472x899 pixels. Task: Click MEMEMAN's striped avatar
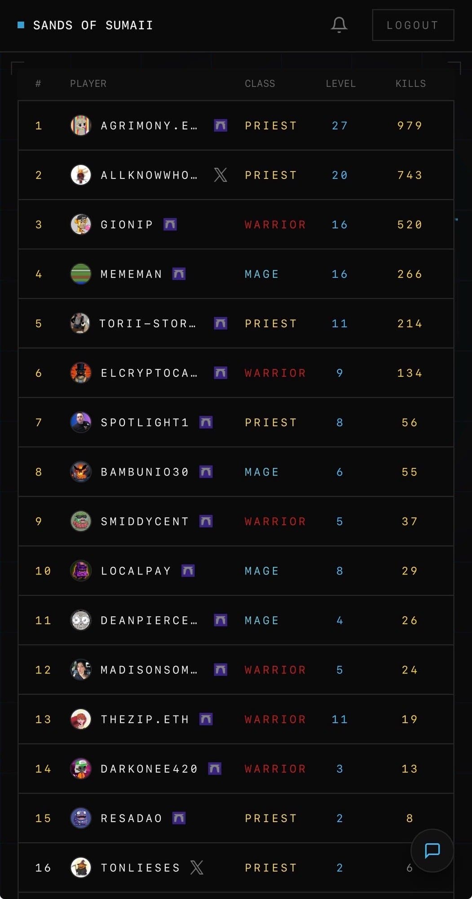tap(81, 274)
